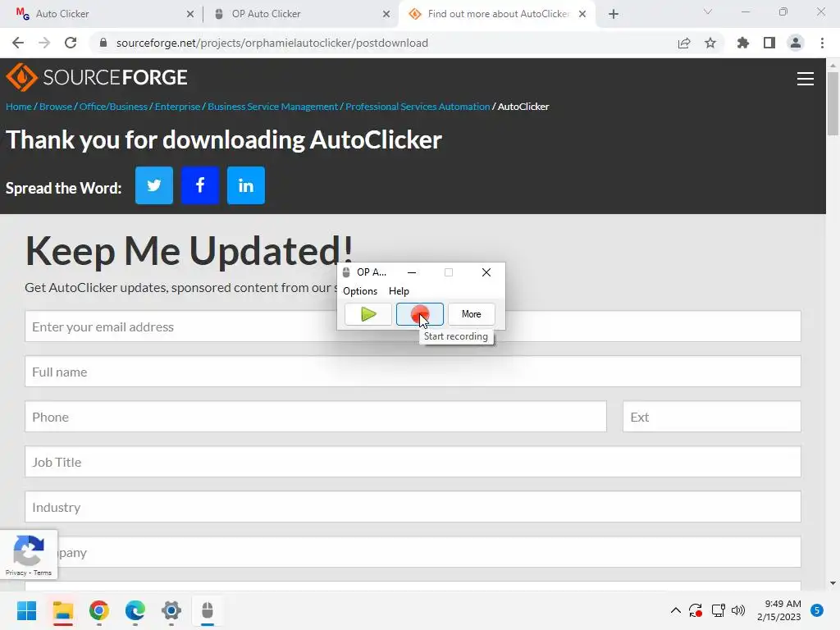The height and width of the screenshot is (630, 840).
Task: Click the SourceForge logo
Action: coord(97,77)
